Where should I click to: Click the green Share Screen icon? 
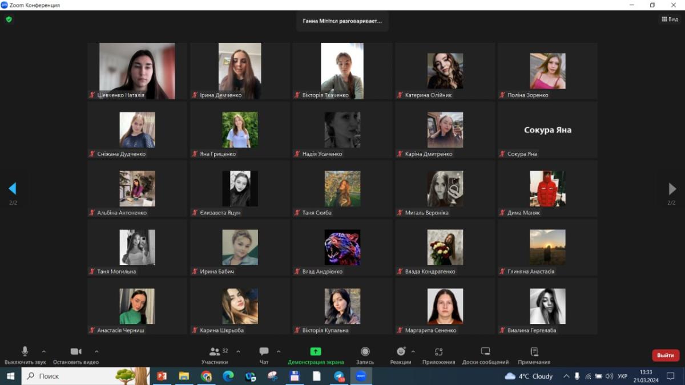(x=316, y=352)
